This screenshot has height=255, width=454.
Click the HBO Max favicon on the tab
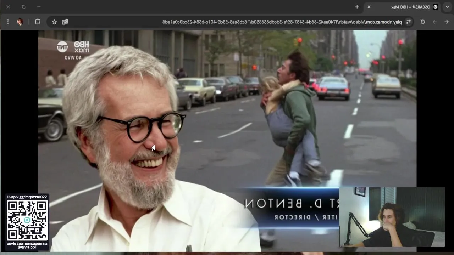(x=436, y=7)
